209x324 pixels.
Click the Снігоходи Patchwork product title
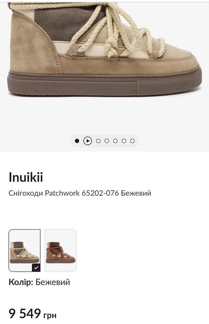[80, 193]
